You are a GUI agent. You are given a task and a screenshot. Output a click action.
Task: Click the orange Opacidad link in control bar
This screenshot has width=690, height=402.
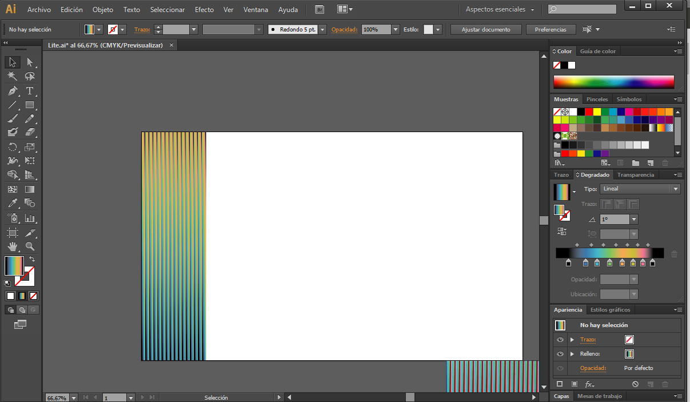click(344, 29)
